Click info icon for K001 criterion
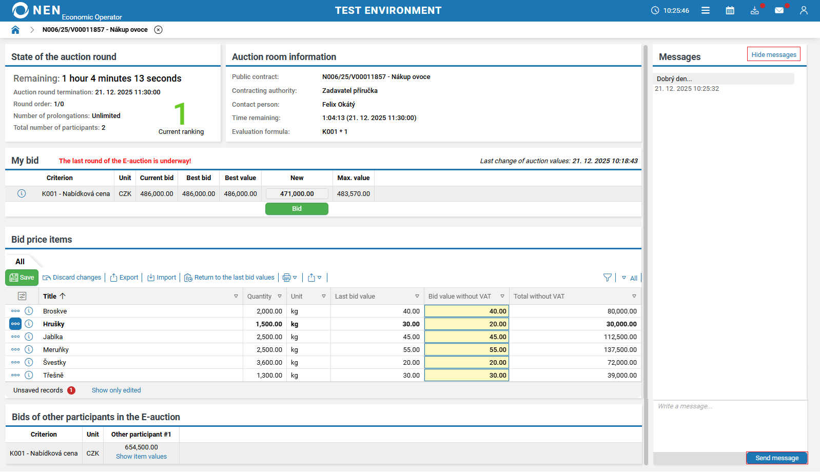The image size is (820, 472). coord(22,193)
